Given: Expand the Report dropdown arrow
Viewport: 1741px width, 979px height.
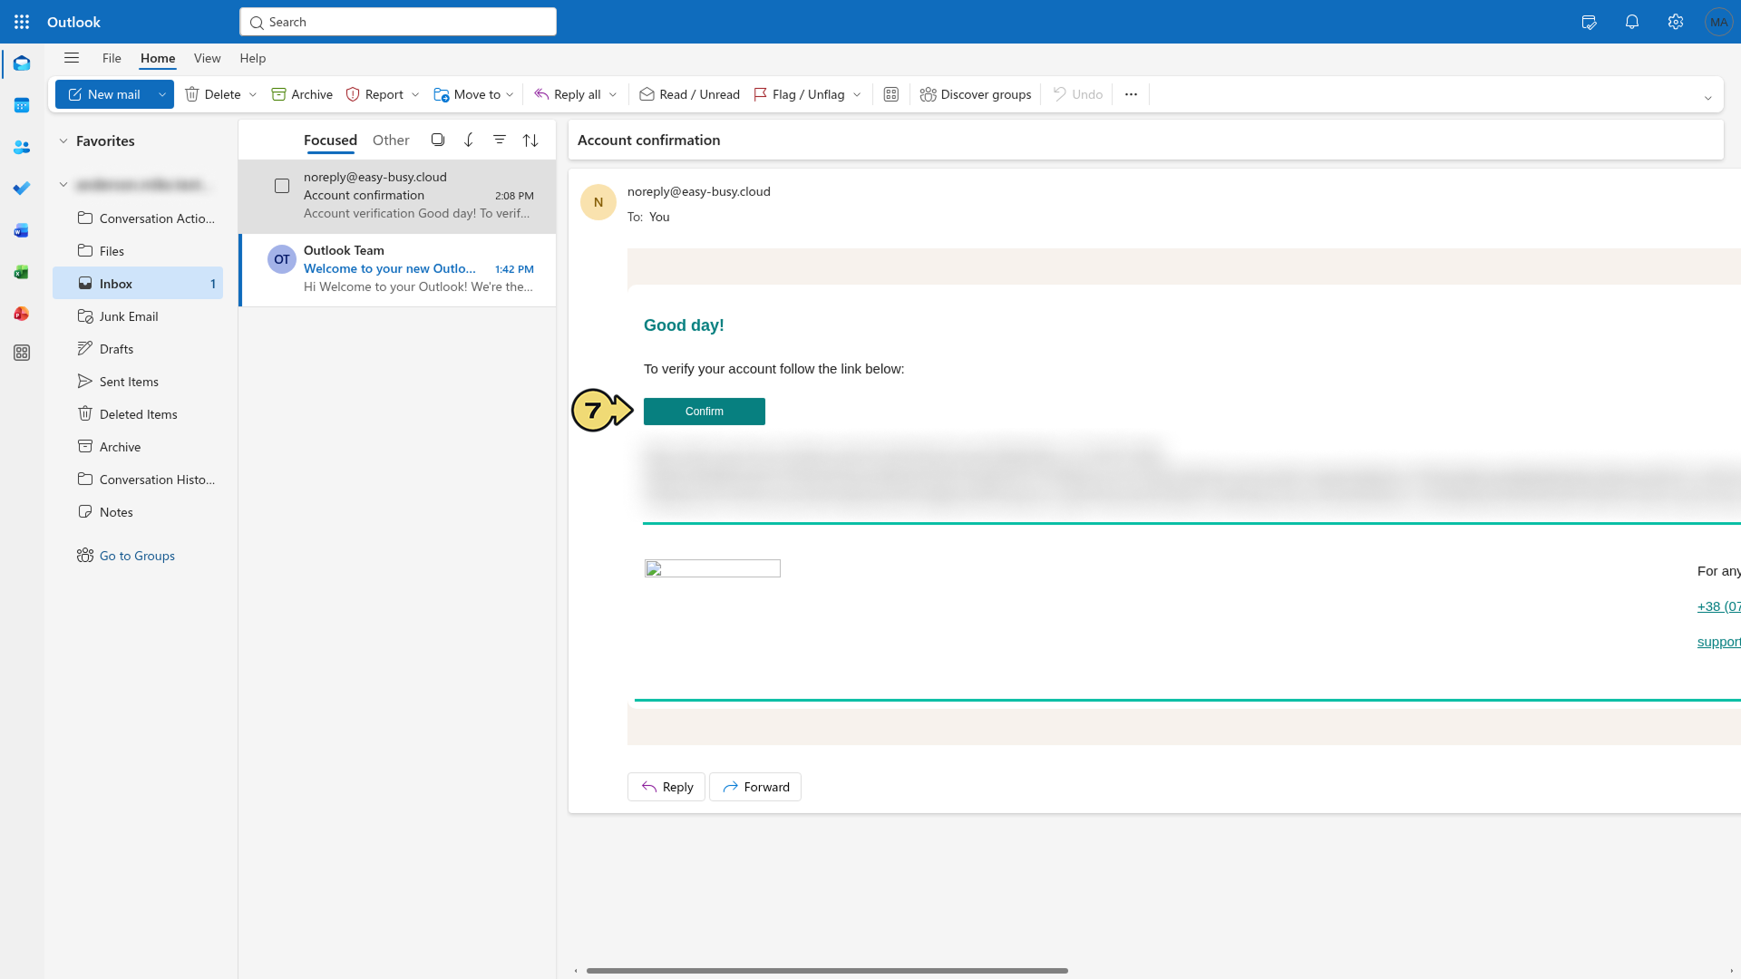Looking at the screenshot, I should pyautogui.click(x=415, y=94).
